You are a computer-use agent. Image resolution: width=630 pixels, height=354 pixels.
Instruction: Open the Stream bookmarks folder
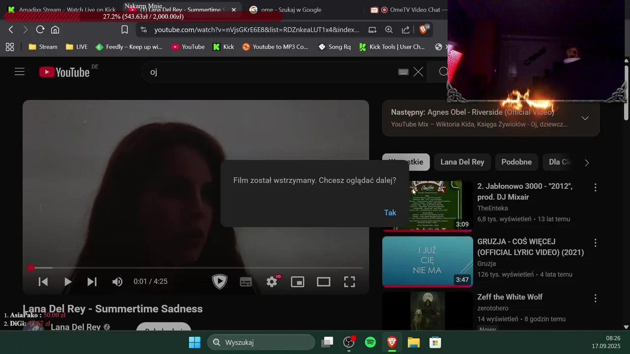click(x=43, y=47)
